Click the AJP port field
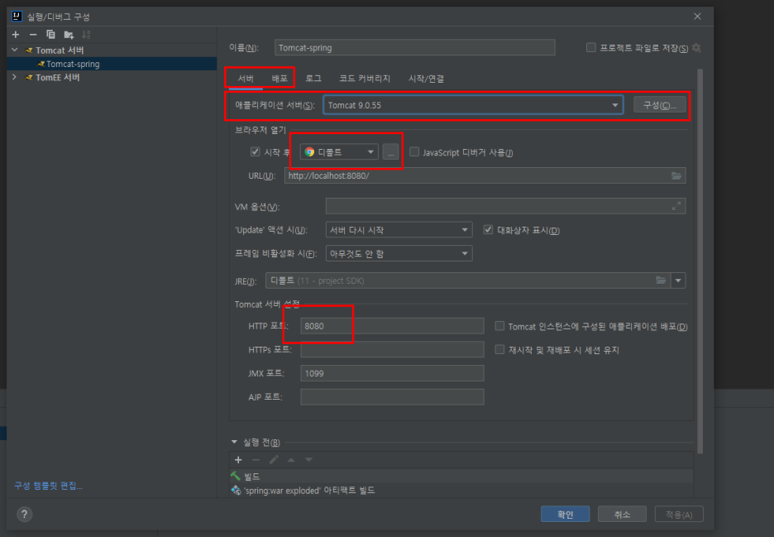Screen dimensions: 774x537 click(x=392, y=396)
